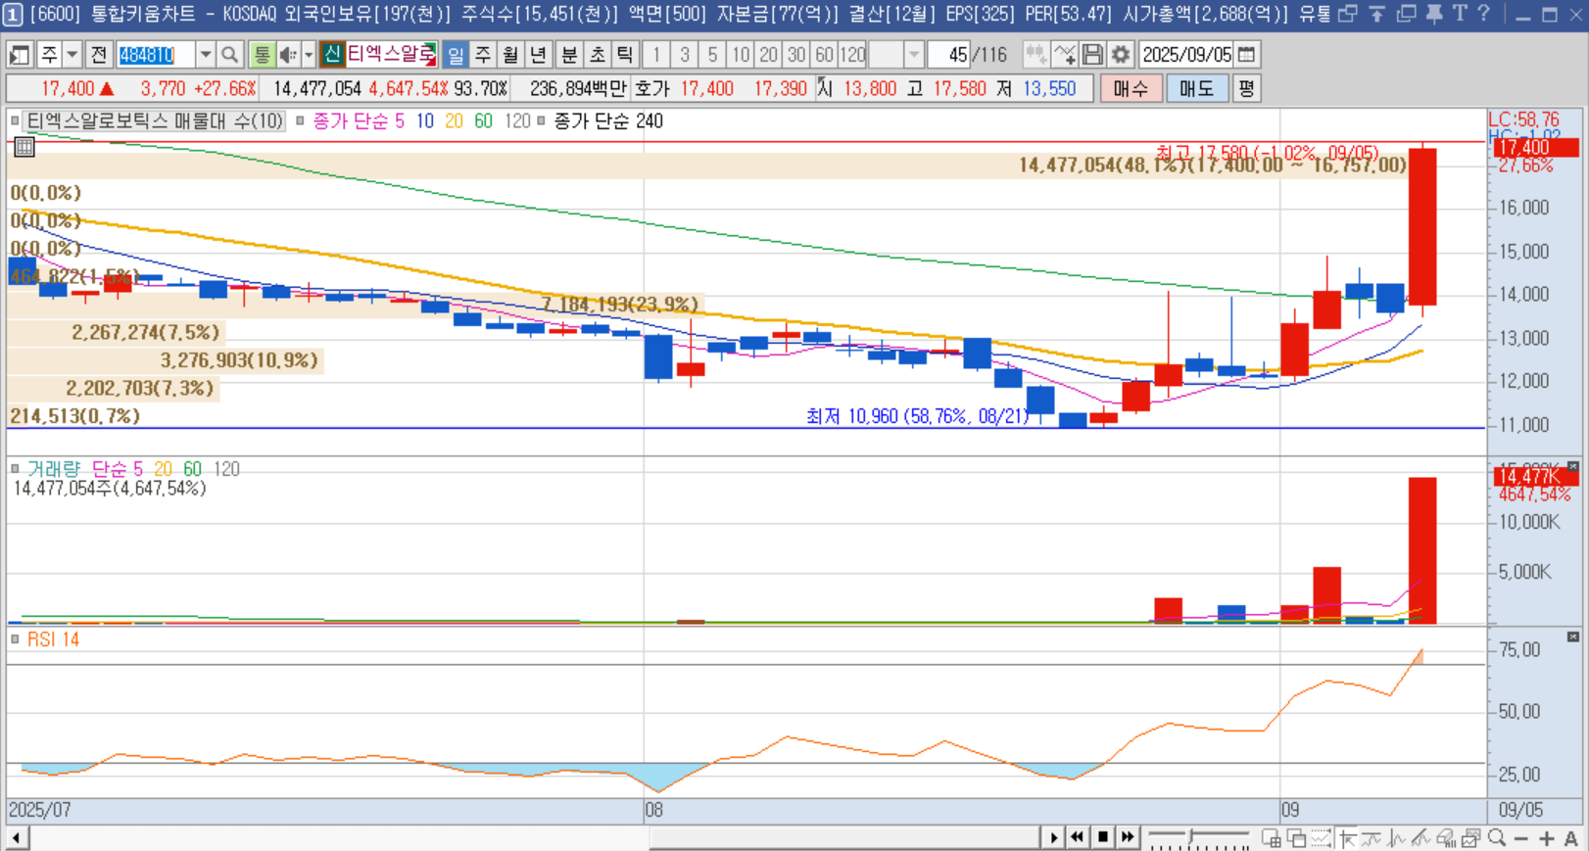The width and height of the screenshot is (1589, 851).
Task: Click the 매수 buy button
Action: [1131, 89]
